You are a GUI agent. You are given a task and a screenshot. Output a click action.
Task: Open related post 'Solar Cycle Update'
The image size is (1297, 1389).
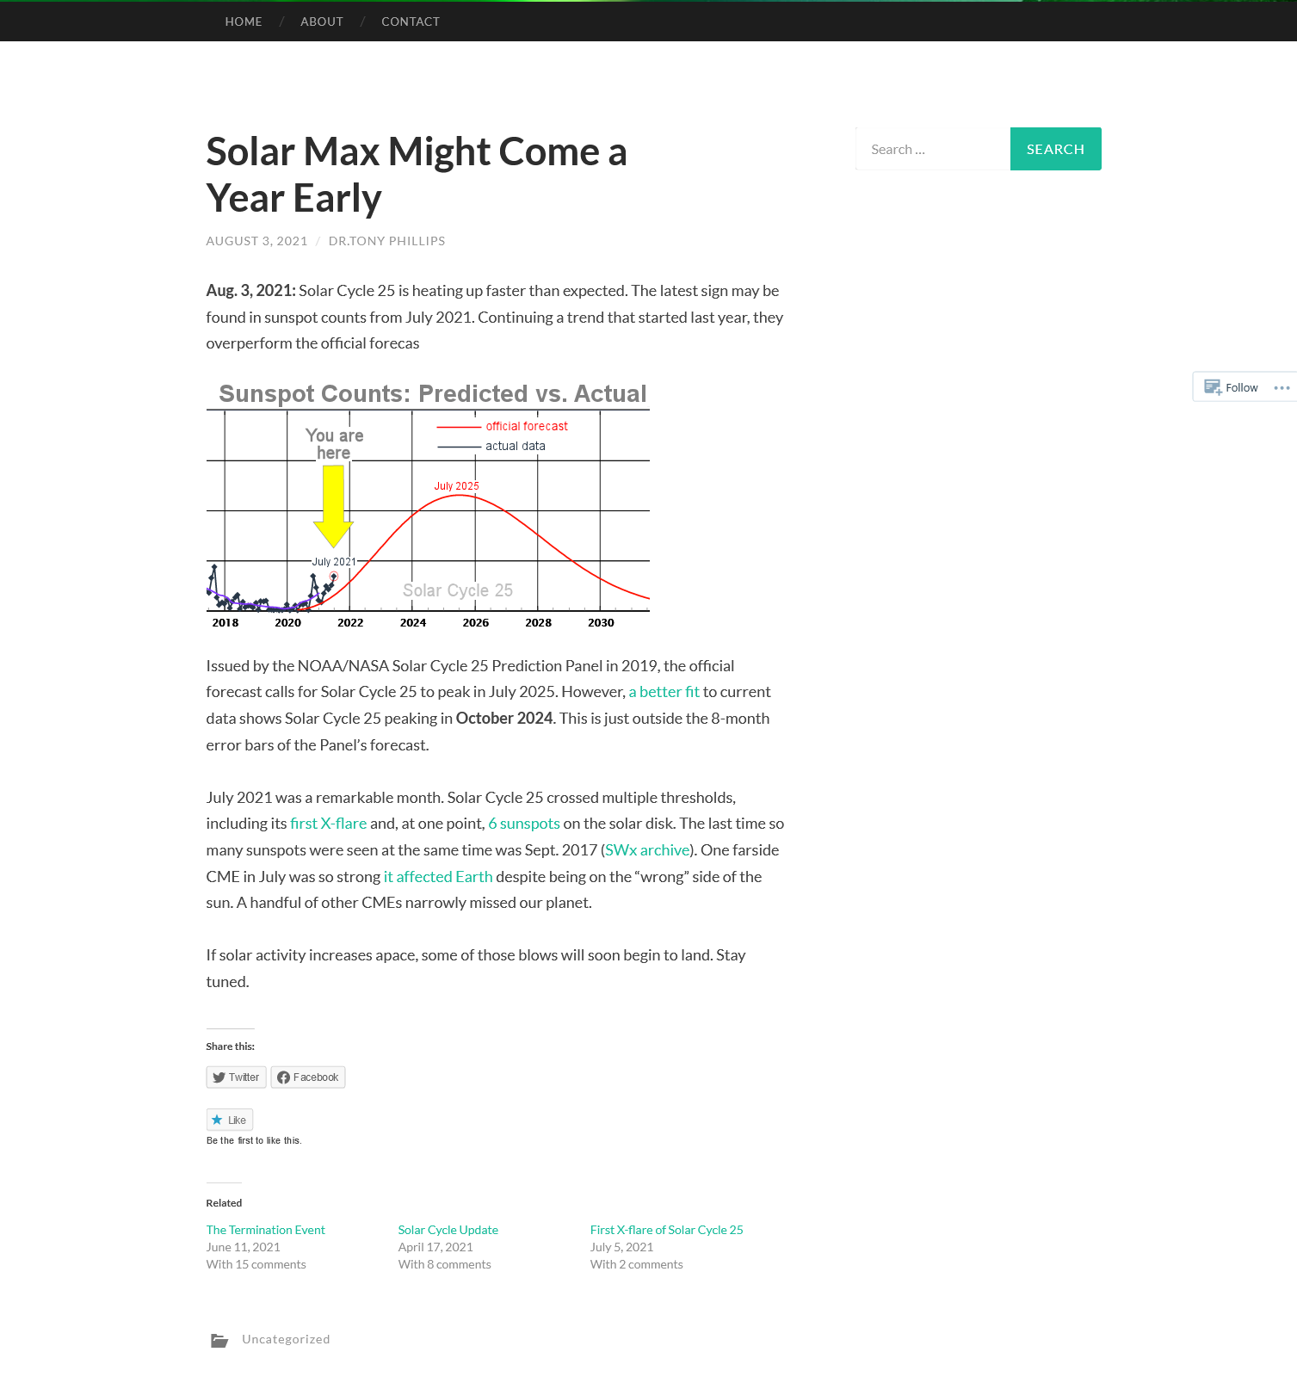tap(448, 1230)
